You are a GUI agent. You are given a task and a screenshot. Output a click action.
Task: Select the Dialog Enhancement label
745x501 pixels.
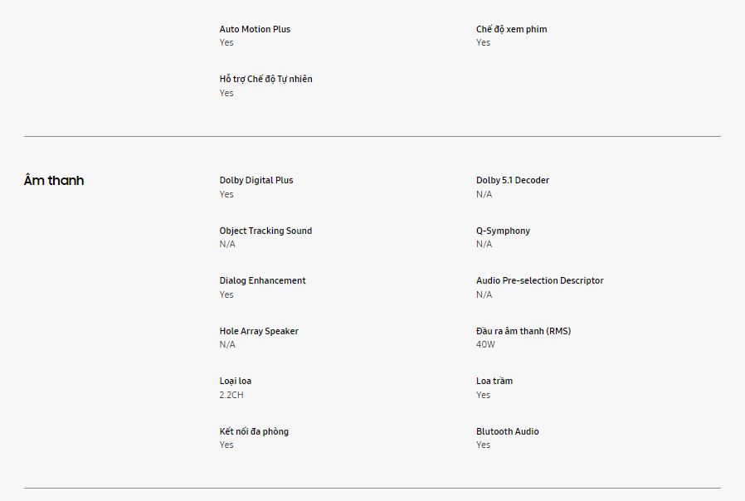coord(262,280)
